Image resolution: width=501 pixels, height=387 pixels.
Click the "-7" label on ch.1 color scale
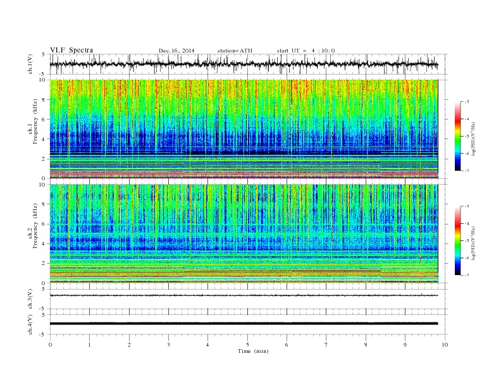pyautogui.click(x=467, y=171)
